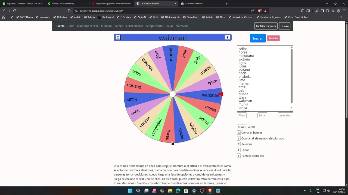
Task: Open the Moneda menu item
Action: coord(106,26)
